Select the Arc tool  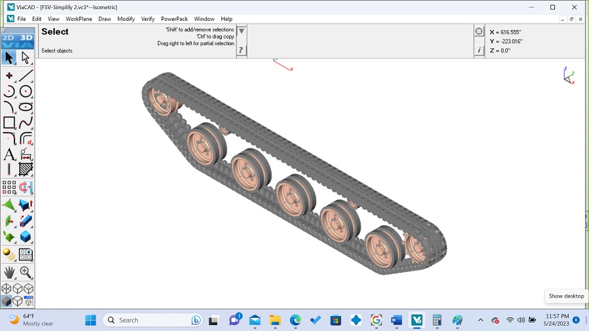(9, 91)
